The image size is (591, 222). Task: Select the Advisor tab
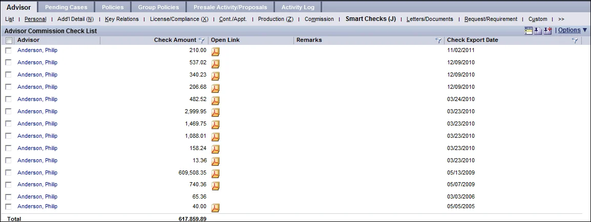(19, 7)
